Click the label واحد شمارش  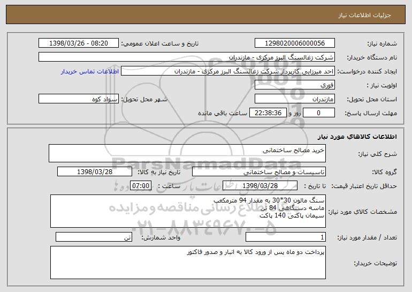tap(161, 237)
